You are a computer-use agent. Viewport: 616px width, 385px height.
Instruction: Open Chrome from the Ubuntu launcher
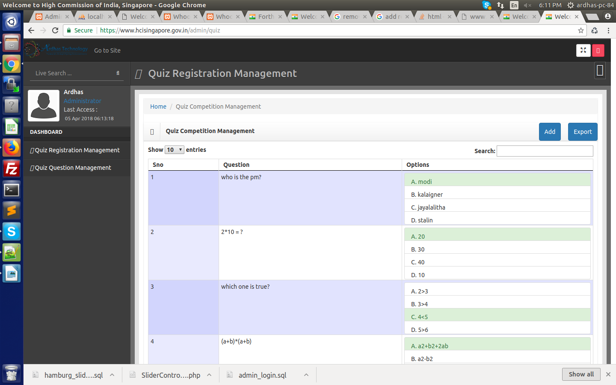coord(12,65)
